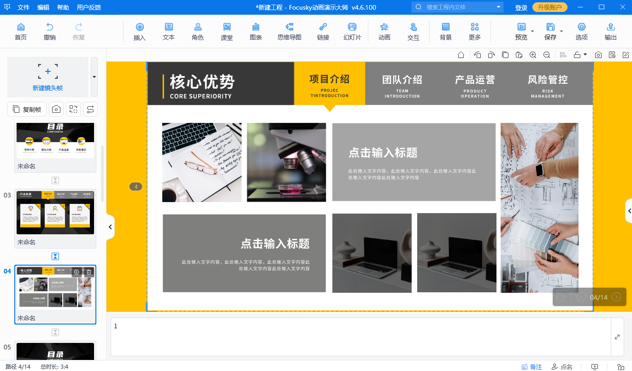This screenshot has height=371, width=632.
Task: Click the 新建镜头帧 button
Action: tap(48, 76)
